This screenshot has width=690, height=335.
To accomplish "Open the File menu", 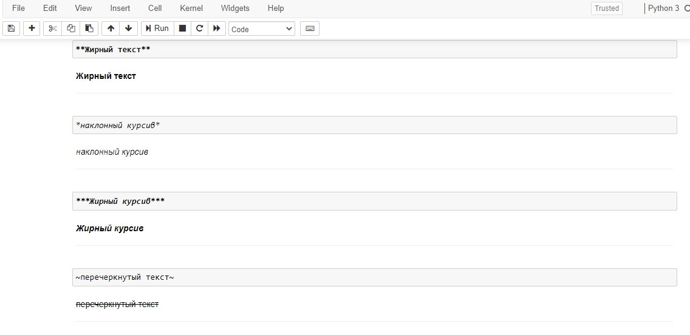I will pos(18,8).
